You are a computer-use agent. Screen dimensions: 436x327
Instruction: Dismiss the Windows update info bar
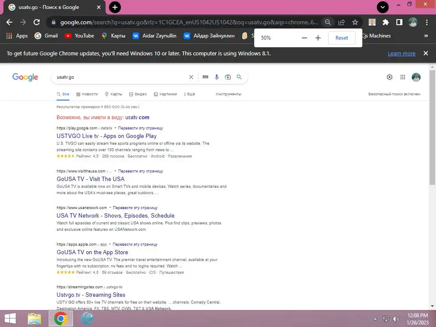(x=426, y=53)
